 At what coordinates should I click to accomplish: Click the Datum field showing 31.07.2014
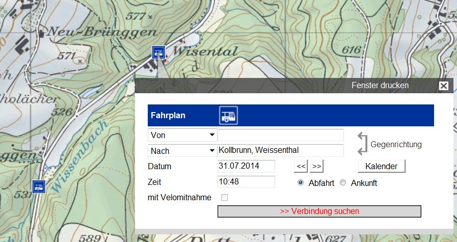[x=246, y=166]
